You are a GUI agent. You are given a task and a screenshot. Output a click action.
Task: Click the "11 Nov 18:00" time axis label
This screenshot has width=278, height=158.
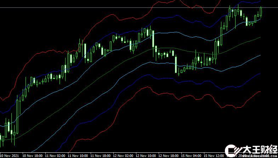pos(101,156)
